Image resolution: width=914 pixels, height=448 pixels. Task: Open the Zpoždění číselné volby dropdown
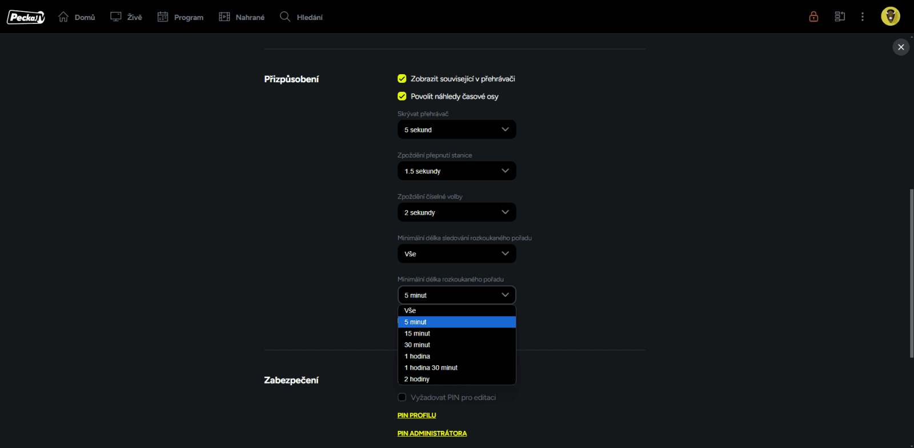(x=457, y=212)
